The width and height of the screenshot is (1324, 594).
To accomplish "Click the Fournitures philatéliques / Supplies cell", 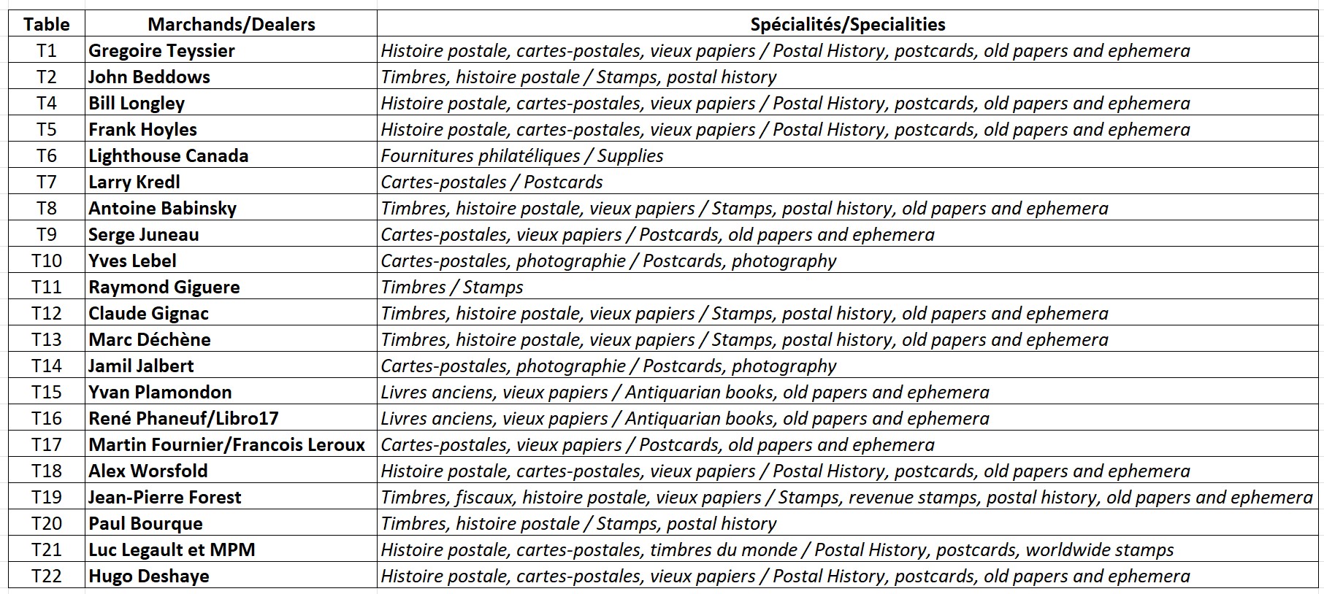I will point(847,155).
